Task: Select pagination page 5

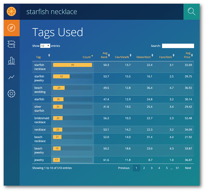Action: [x=167, y=168]
